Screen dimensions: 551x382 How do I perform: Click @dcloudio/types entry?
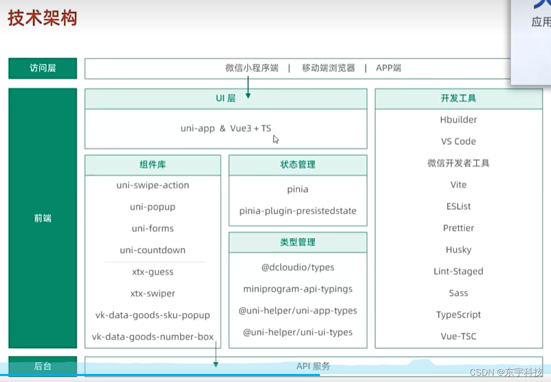(x=297, y=268)
